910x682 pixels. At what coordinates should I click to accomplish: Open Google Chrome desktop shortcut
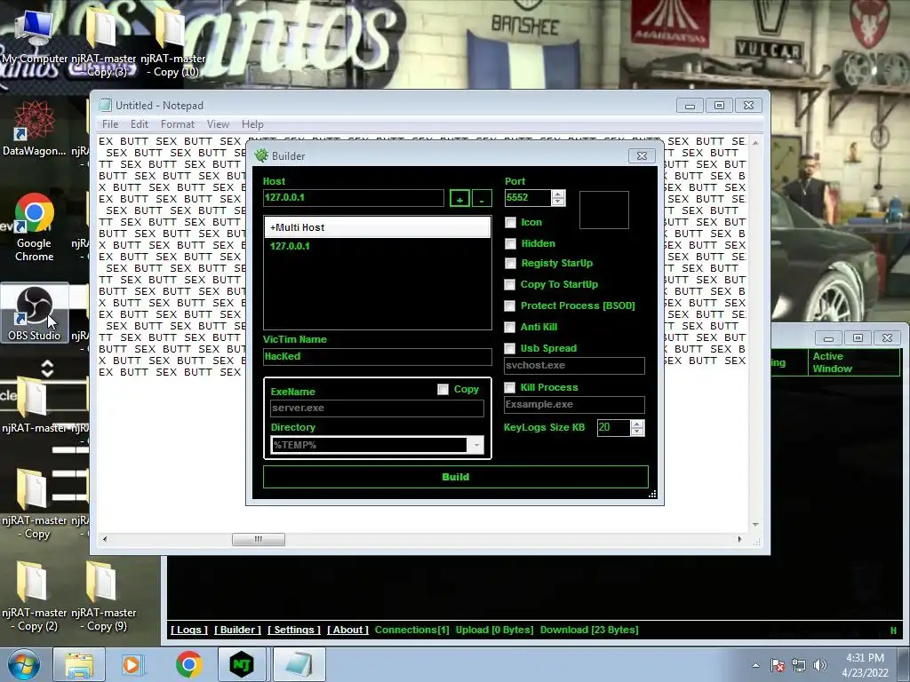point(35,227)
